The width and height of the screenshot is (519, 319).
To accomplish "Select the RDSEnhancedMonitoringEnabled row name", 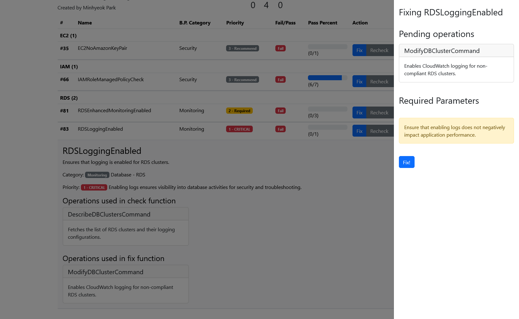I will [x=114, y=110].
